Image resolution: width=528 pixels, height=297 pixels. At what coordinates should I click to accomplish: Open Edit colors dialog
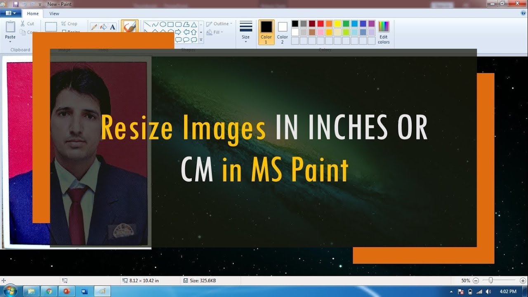coord(384,32)
